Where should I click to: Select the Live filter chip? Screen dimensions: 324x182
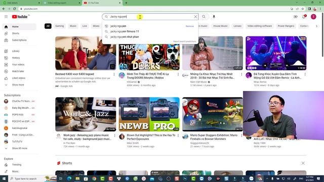85,26
